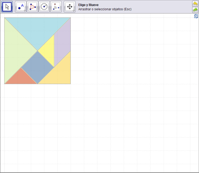Select the Circle with center tool
Screen dimensions: 199x173
(x=44, y=7)
